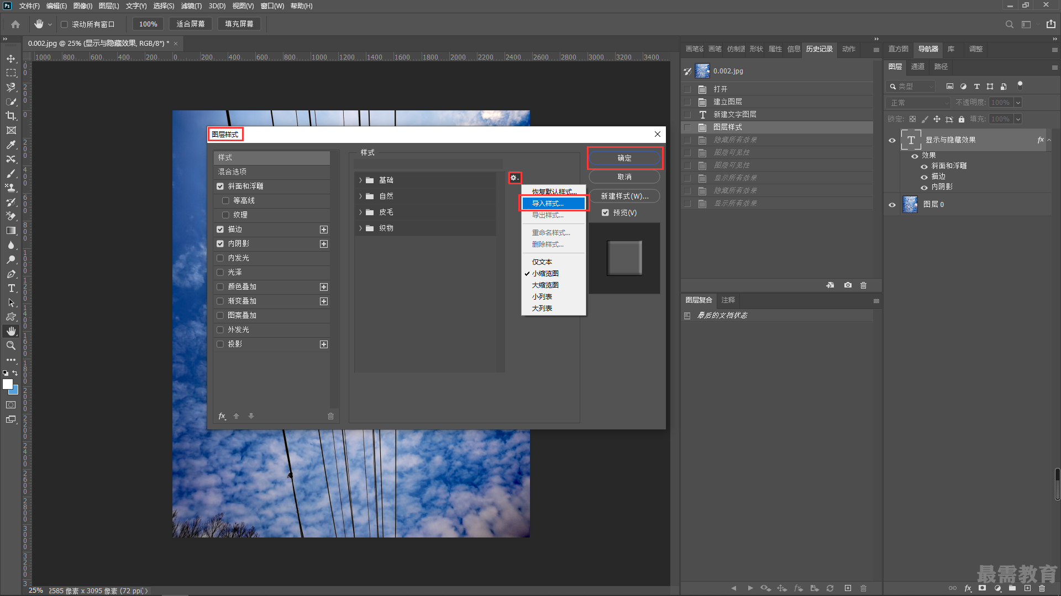Collapse text layer effects arrow
The height and width of the screenshot is (596, 1061).
click(x=1049, y=140)
